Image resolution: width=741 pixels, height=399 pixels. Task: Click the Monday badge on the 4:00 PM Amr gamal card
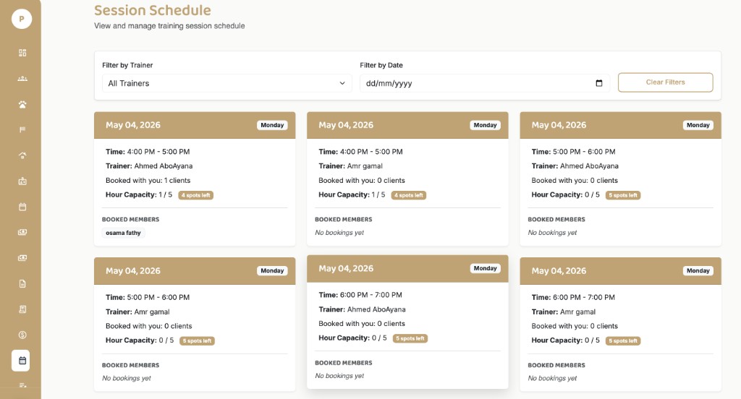[486, 125]
